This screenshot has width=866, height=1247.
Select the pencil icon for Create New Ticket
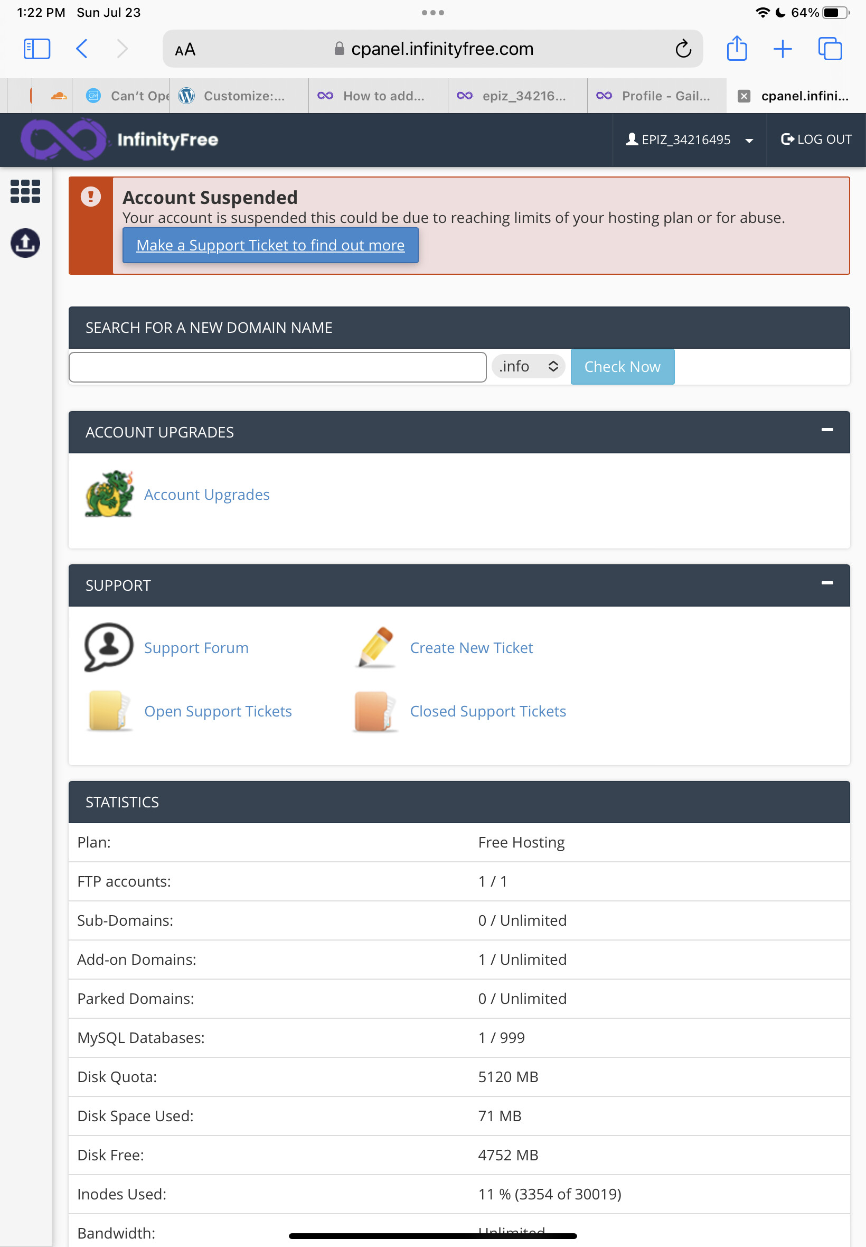(374, 647)
